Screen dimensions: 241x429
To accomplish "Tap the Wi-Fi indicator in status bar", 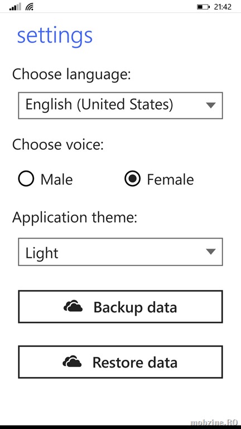I will (29, 7).
